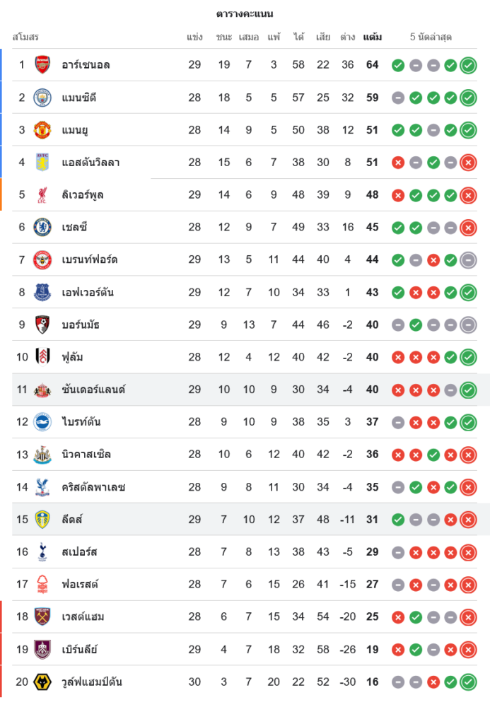Click the Everton club crest

42,292
